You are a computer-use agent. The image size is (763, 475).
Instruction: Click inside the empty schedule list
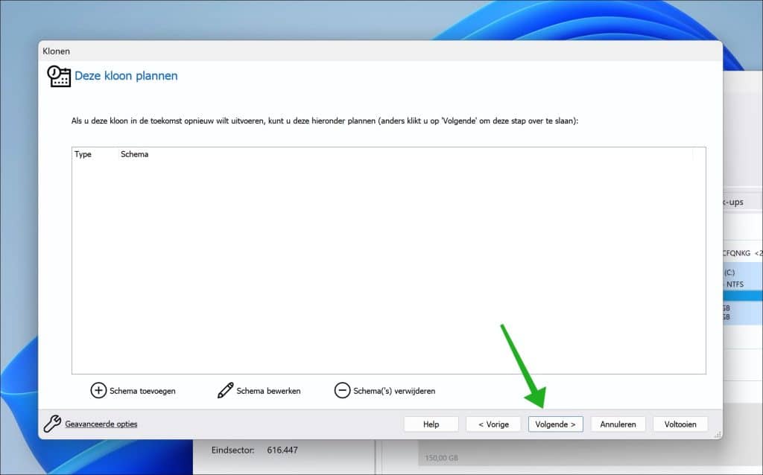click(387, 268)
